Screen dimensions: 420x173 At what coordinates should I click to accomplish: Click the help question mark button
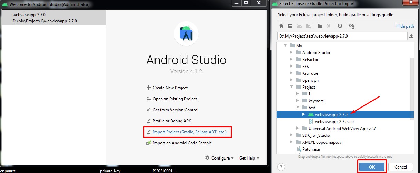[x=281, y=167]
